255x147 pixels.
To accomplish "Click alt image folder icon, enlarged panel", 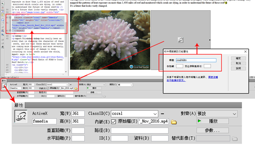I will click(235, 139).
